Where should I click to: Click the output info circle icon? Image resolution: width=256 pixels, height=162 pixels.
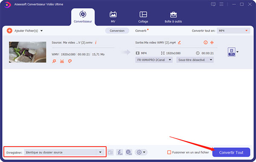(206, 43)
